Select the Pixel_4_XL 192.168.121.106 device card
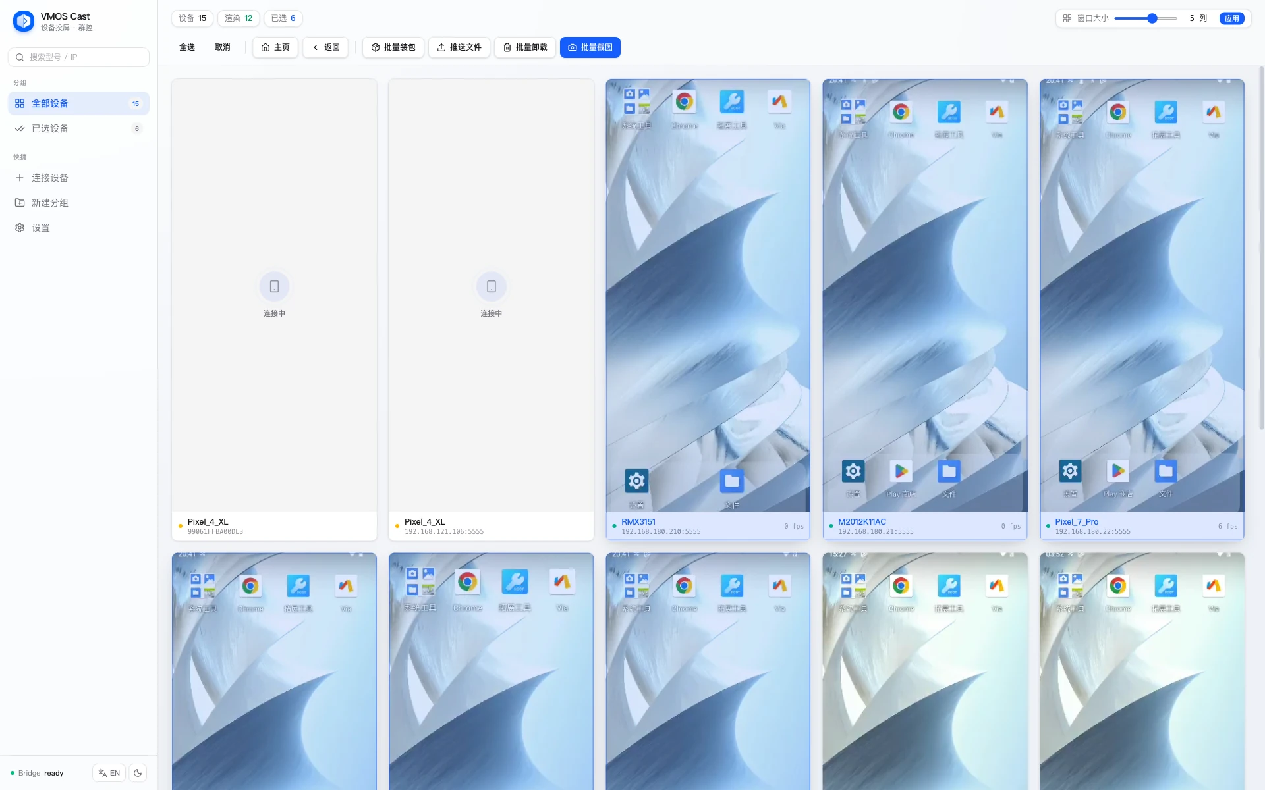The height and width of the screenshot is (790, 1265). click(x=491, y=310)
